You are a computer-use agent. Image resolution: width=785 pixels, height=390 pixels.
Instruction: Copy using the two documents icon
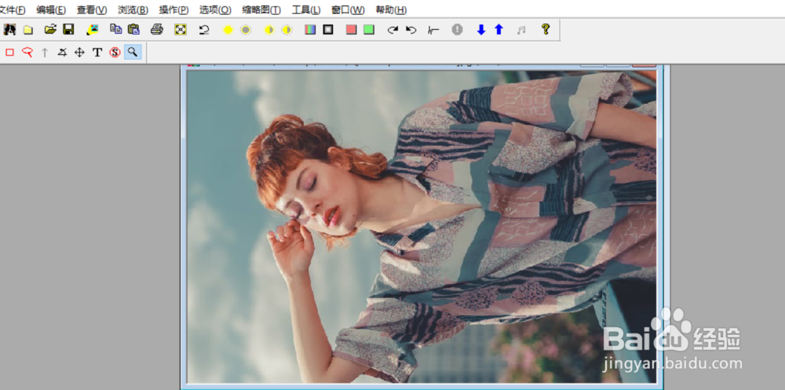(116, 30)
